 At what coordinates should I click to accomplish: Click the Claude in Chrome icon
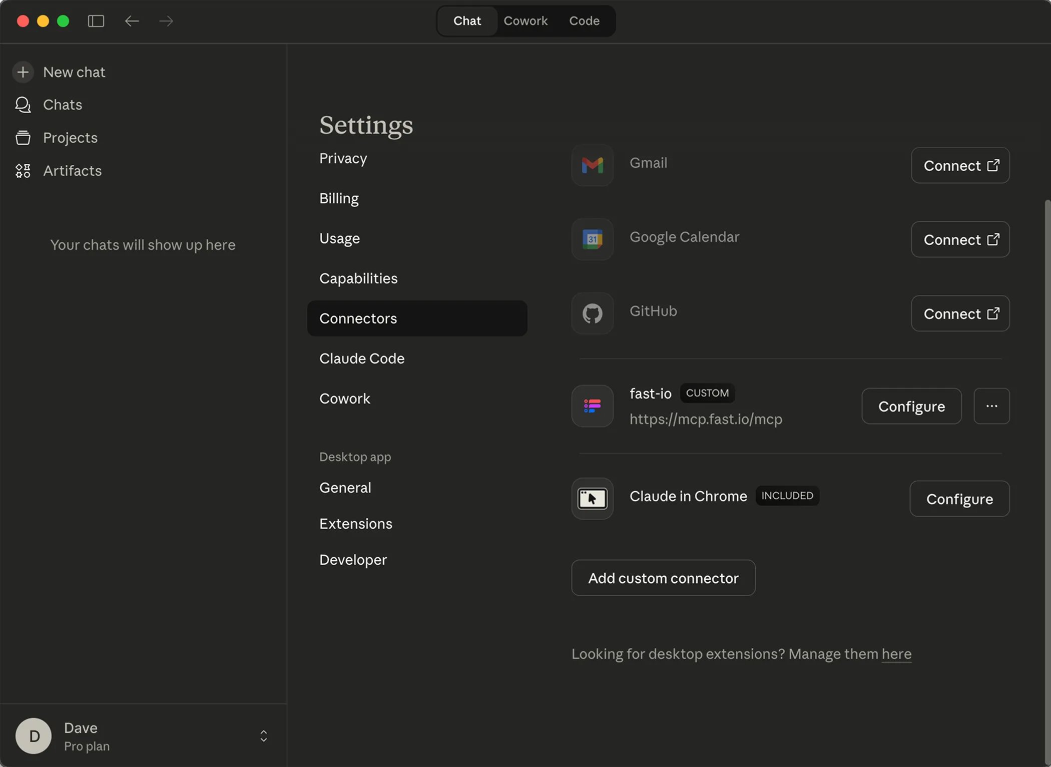(x=592, y=499)
